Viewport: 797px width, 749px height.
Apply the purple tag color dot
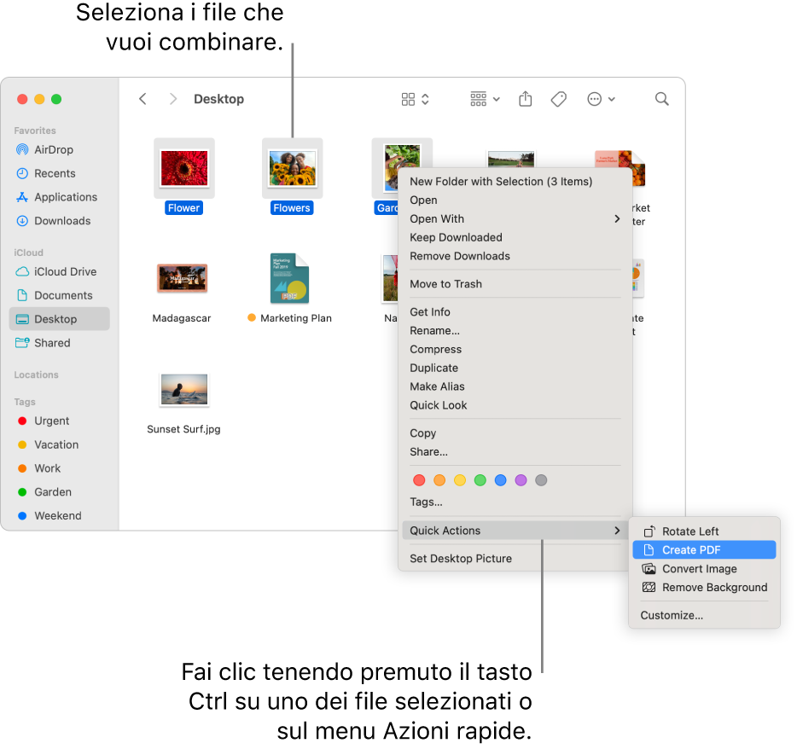(521, 480)
